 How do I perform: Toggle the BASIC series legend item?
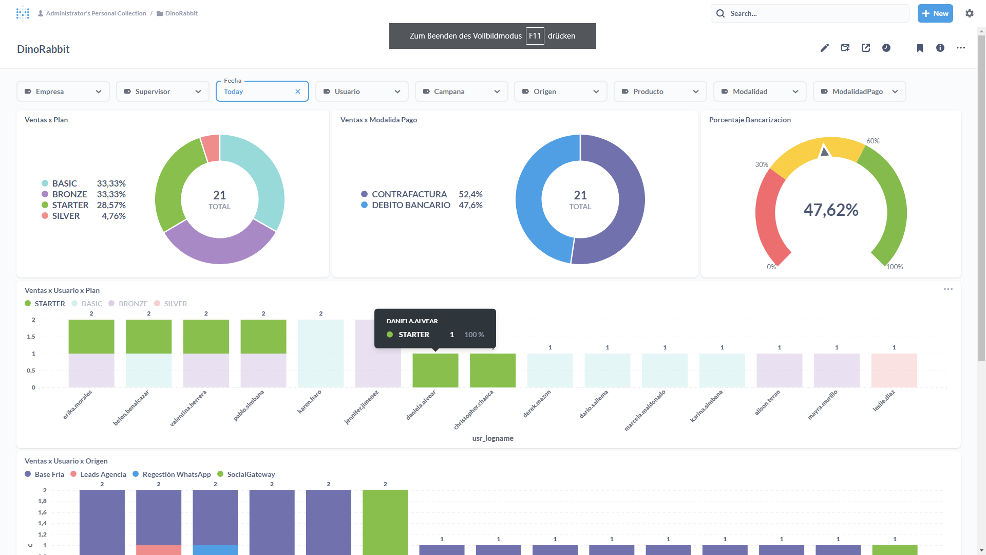click(x=91, y=304)
